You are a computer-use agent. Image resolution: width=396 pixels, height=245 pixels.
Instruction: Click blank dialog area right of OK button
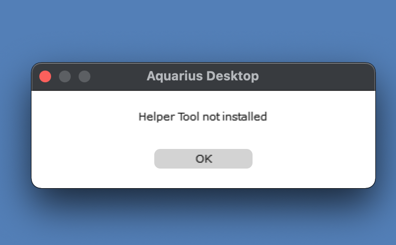tap(313, 159)
